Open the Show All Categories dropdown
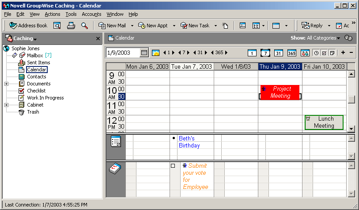 coord(323,38)
